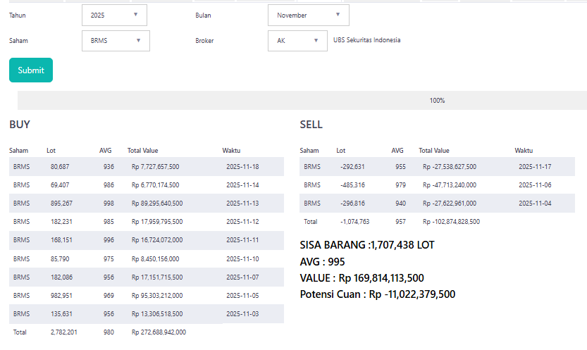Click the AVG header in SELL table
The image size is (587, 350).
(x=397, y=150)
